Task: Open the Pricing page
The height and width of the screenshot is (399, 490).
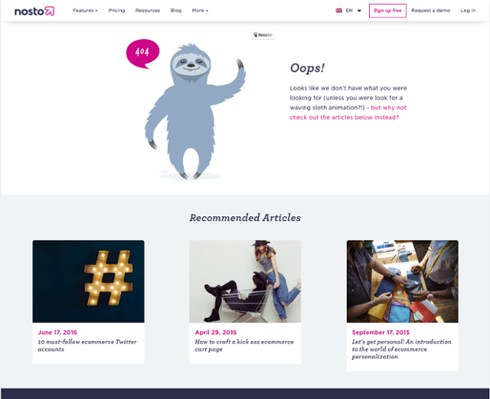Action: (116, 11)
